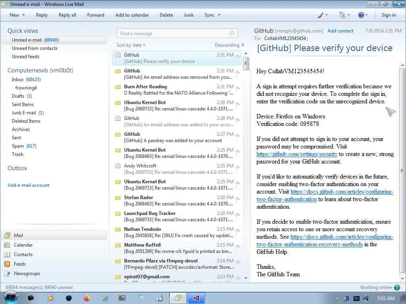Click the envelope icon of Nathan Teodosio message

pyautogui.click(x=118, y=229)
